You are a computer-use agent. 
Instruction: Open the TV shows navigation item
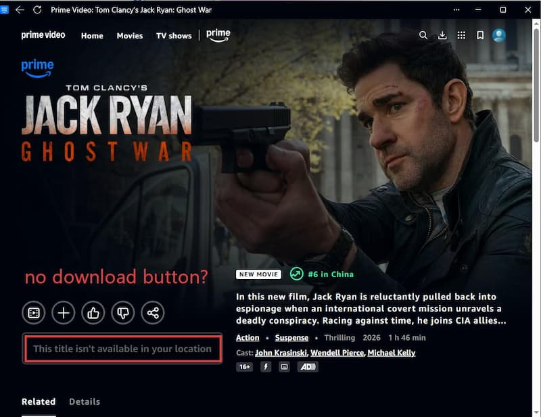coord(174,36)
